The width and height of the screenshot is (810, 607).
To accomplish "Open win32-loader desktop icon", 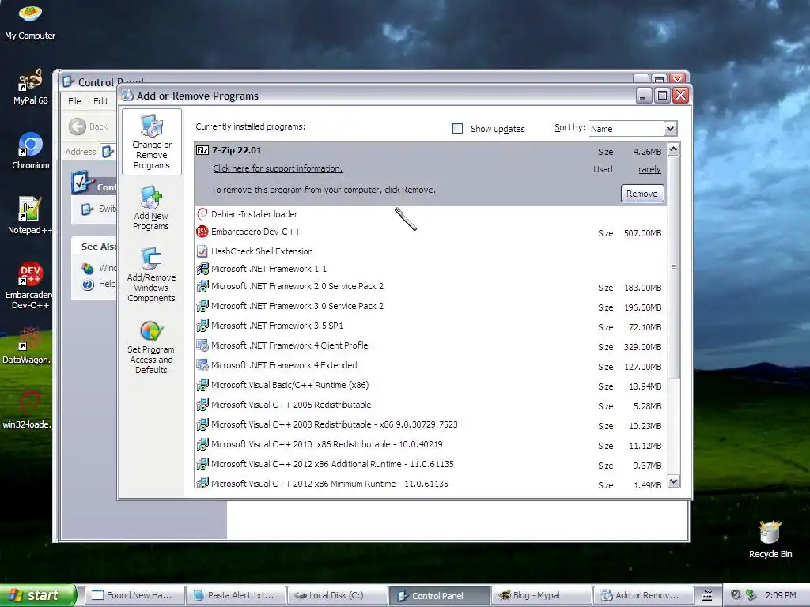I will (x=26, y=410).
